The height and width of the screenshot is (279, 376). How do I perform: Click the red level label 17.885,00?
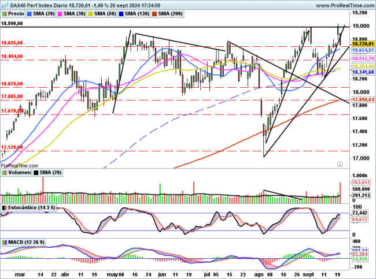[x=12, y=96]
